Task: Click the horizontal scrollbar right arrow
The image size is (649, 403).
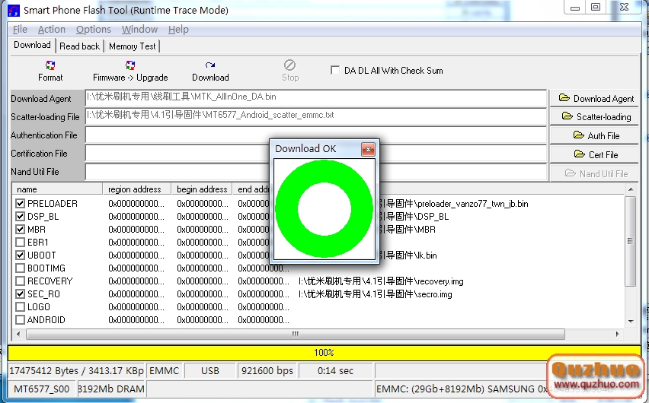Action: [x=617, y=334]
